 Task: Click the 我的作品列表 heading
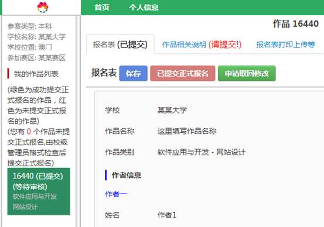click(36, 74)
